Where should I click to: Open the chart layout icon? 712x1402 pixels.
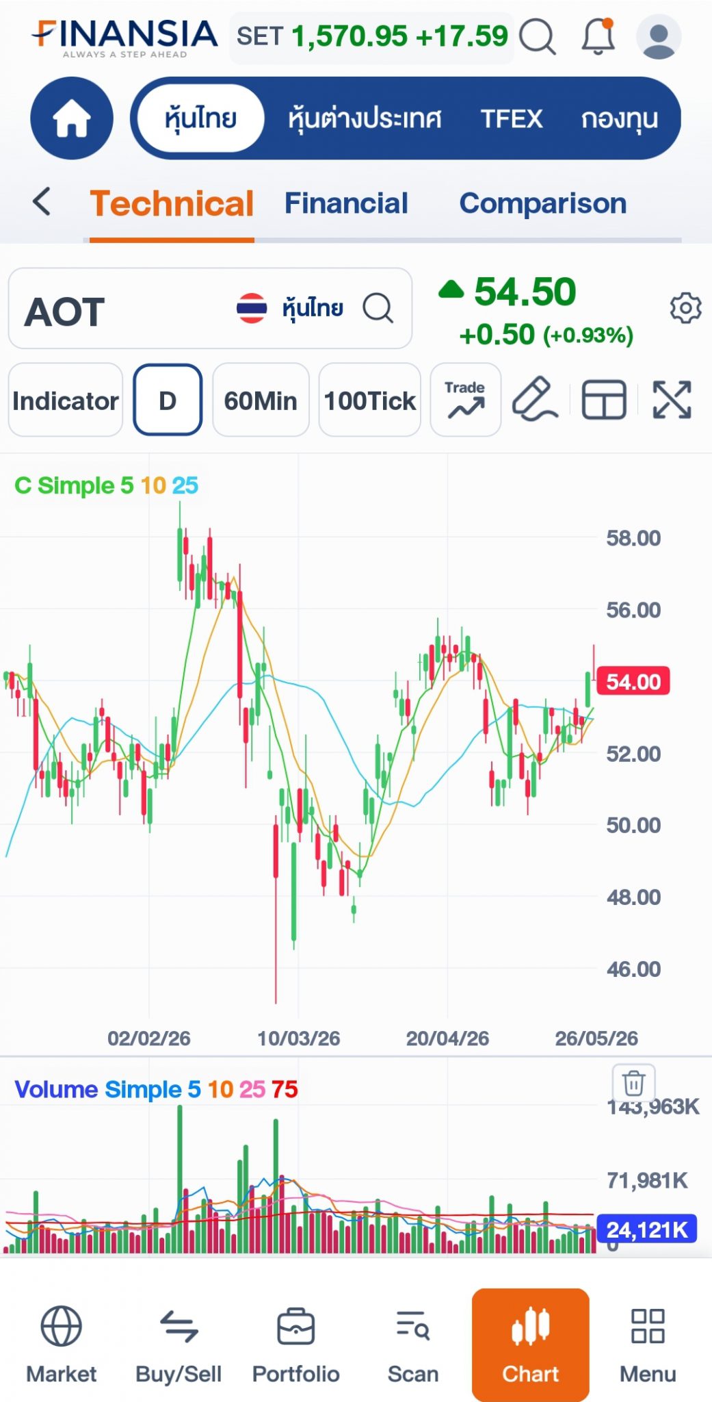tap(604, 399)
